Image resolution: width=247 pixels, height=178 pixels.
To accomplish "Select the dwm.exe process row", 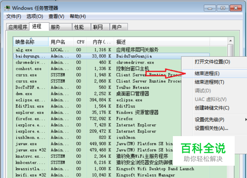I will tap(97, 94).
